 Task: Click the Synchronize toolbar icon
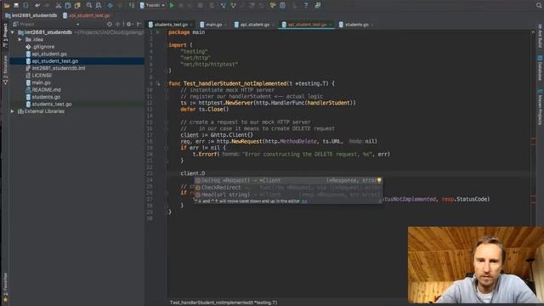click(x=25, y=6)
